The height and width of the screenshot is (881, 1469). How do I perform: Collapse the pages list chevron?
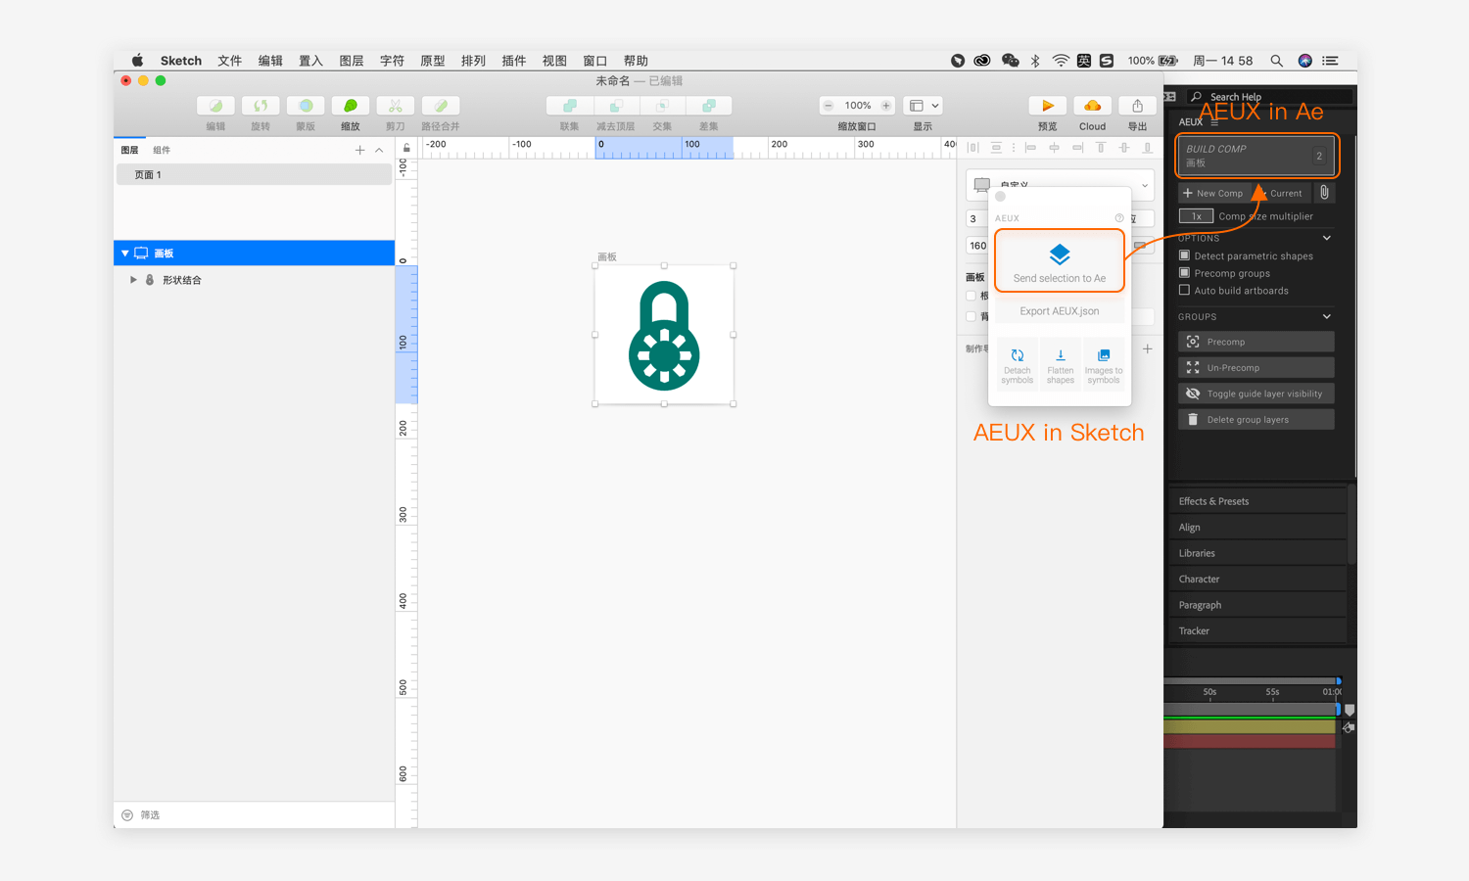(x=379, y=150)
